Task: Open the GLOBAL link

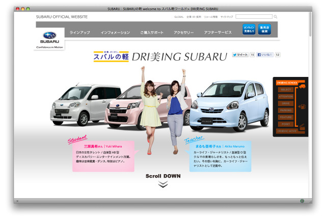Action: click(179, 17)
